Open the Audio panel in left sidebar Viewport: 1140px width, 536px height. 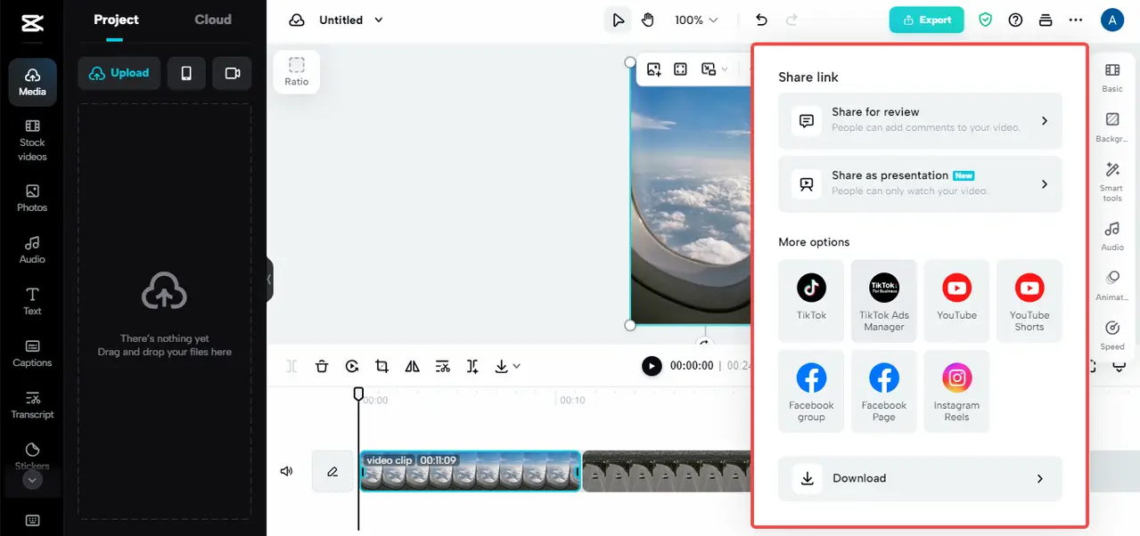(32, 250)
